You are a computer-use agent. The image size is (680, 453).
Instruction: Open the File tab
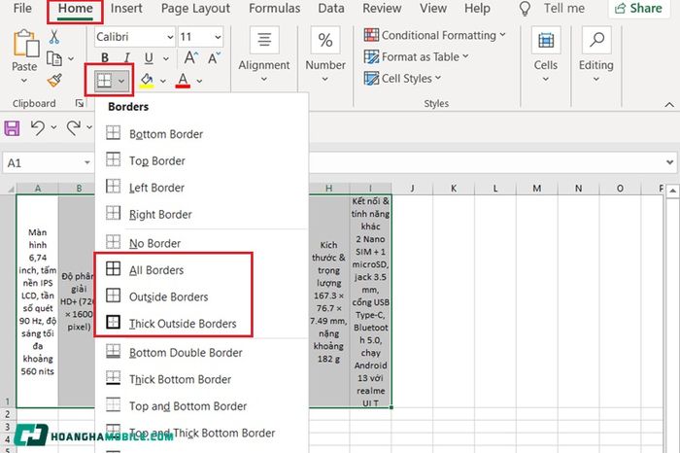point(22,8)
